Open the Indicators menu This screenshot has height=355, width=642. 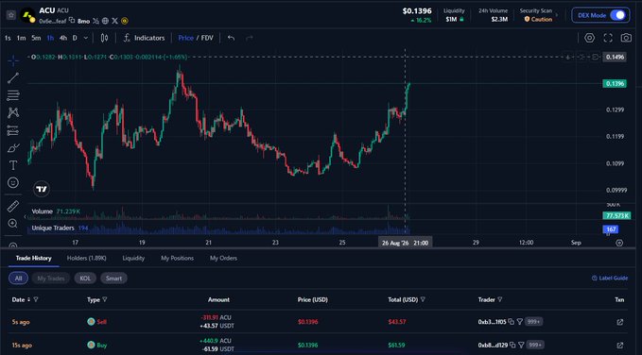(x=145, y=38)
